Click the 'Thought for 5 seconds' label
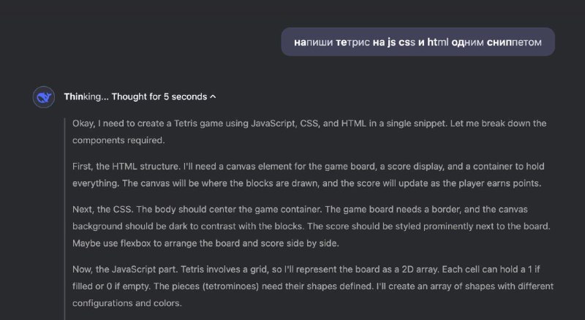 159,96
